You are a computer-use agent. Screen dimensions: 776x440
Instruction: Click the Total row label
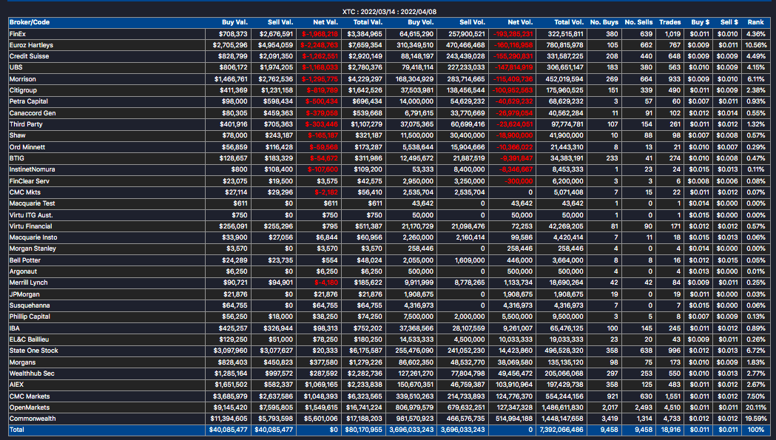[17, 430]
